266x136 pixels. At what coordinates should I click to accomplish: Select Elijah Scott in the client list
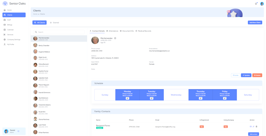[59, 58]
